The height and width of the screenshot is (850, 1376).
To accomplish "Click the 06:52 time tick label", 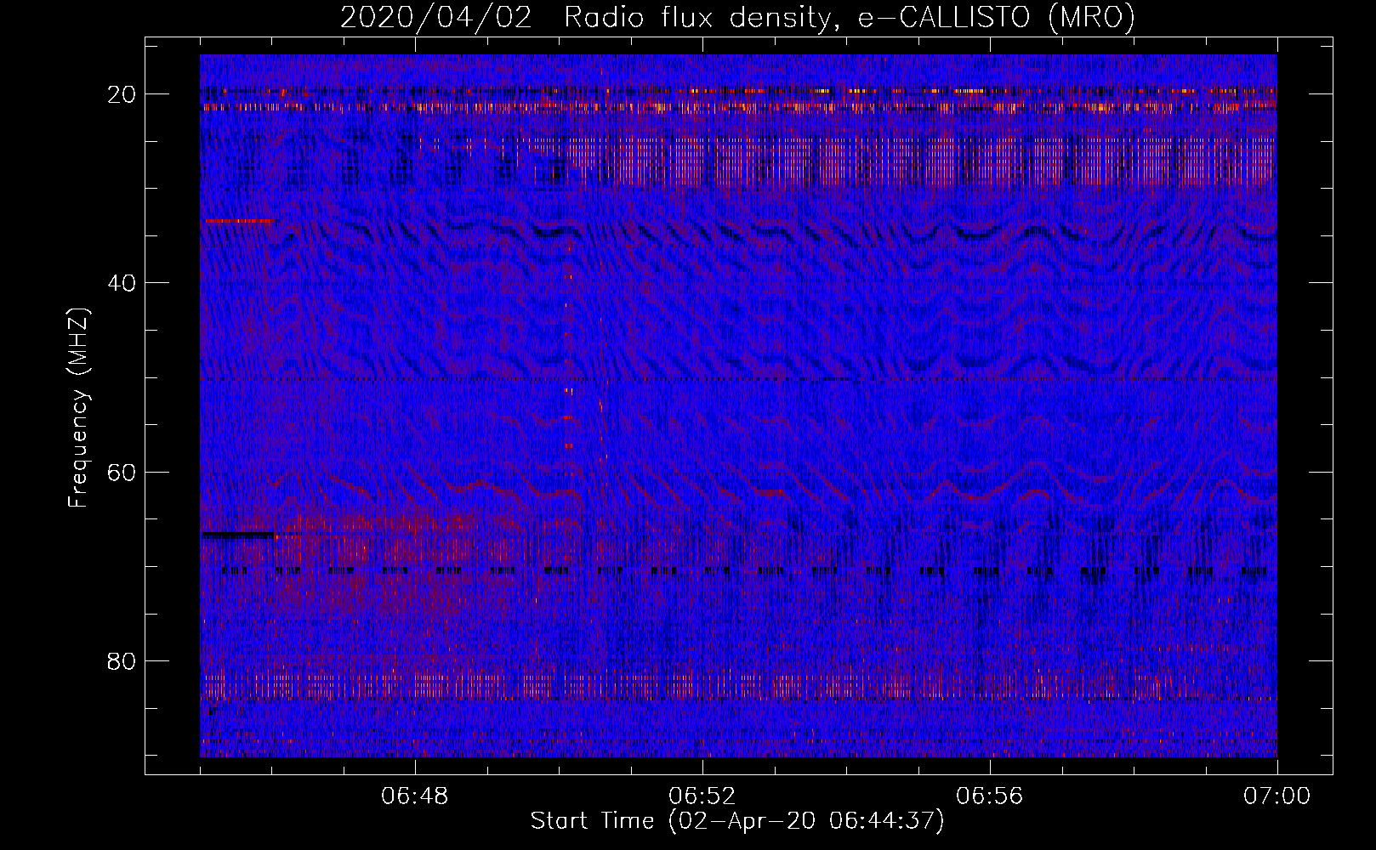I will pos(702,796).
